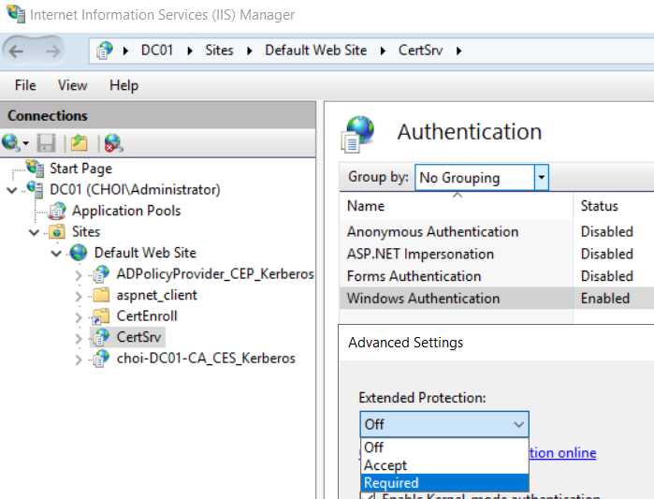The height and width of the screenshot is (499, 654).
Task: Expand the choi-DC01-CA_CES_Kerberos node
Action: [79, 360]
